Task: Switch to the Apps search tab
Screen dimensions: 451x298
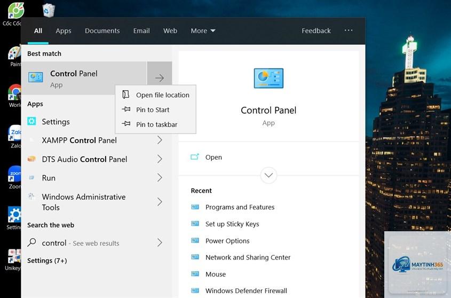Action: click(x=64, y=31)
